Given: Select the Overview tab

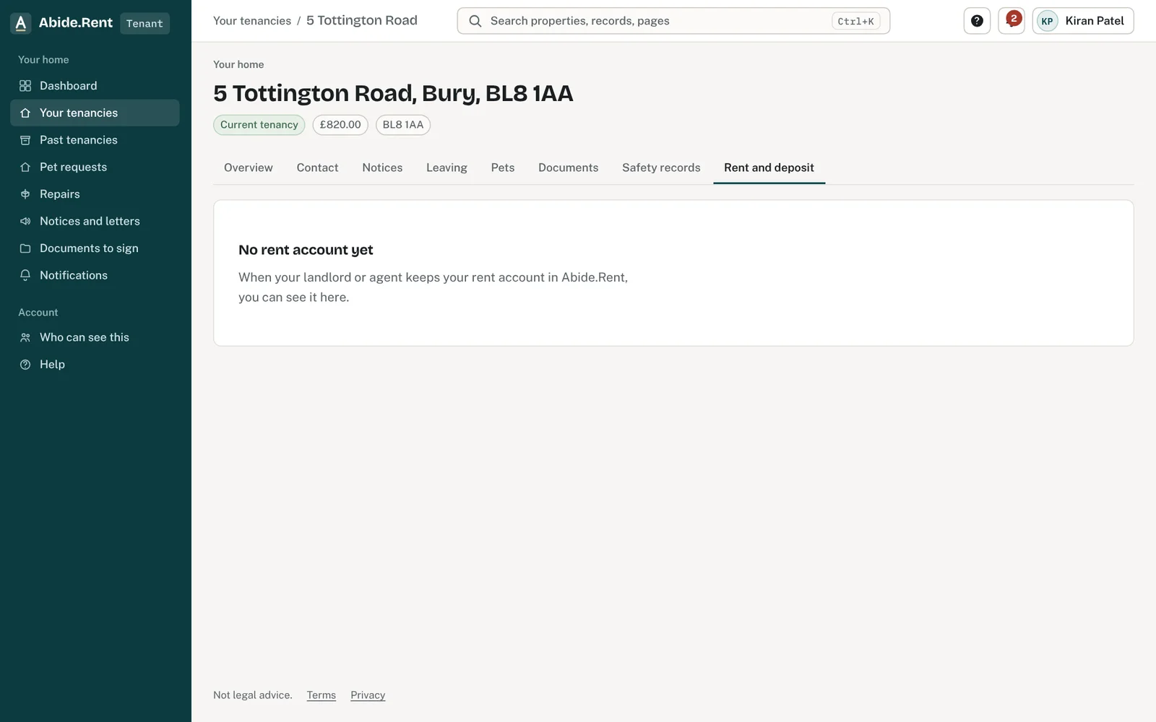Looking at the screenshot, I should [x=249, y=168].
